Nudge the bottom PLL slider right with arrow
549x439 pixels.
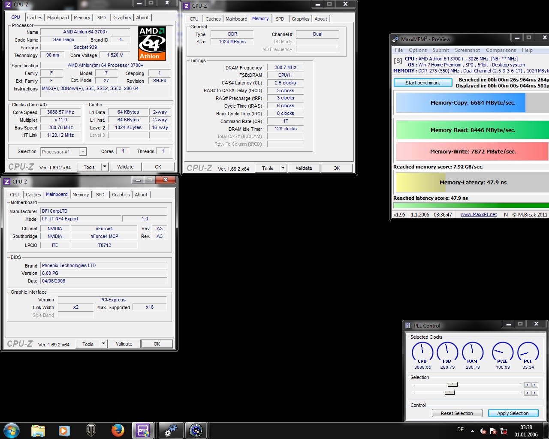[x=534, y=393]
